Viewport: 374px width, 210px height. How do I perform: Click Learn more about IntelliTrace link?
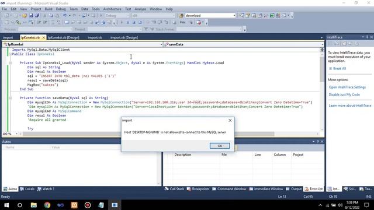[x=350, y=106]
